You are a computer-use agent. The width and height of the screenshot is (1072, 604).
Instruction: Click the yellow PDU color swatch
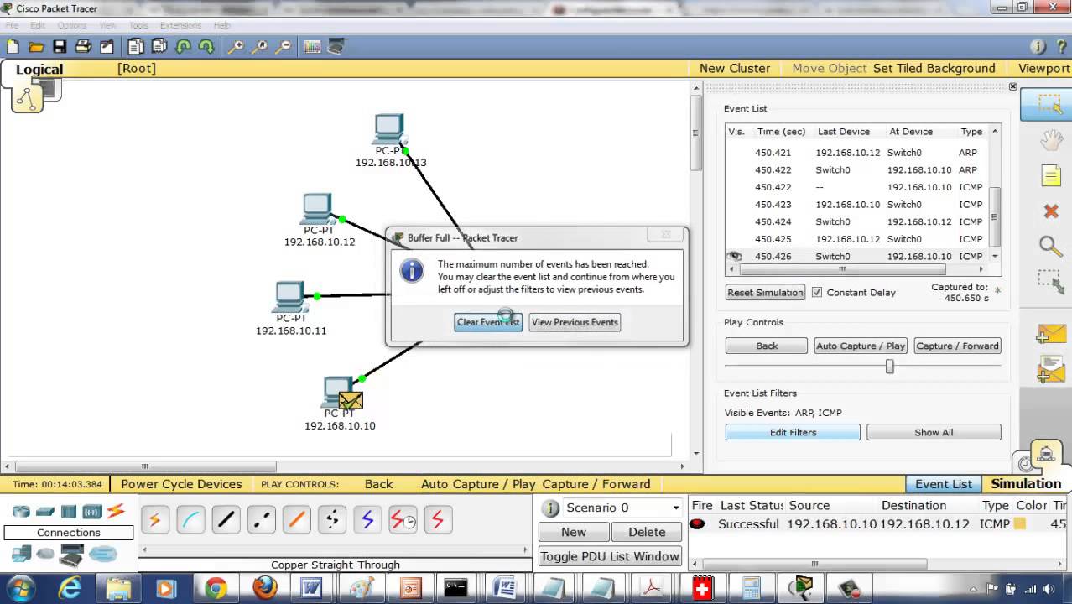(x=1020, y=524)
